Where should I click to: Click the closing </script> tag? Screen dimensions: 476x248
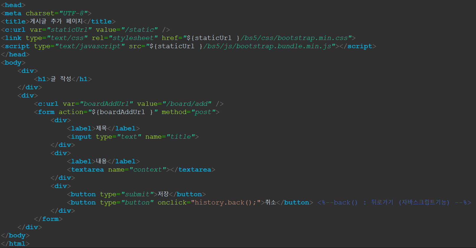358,46
